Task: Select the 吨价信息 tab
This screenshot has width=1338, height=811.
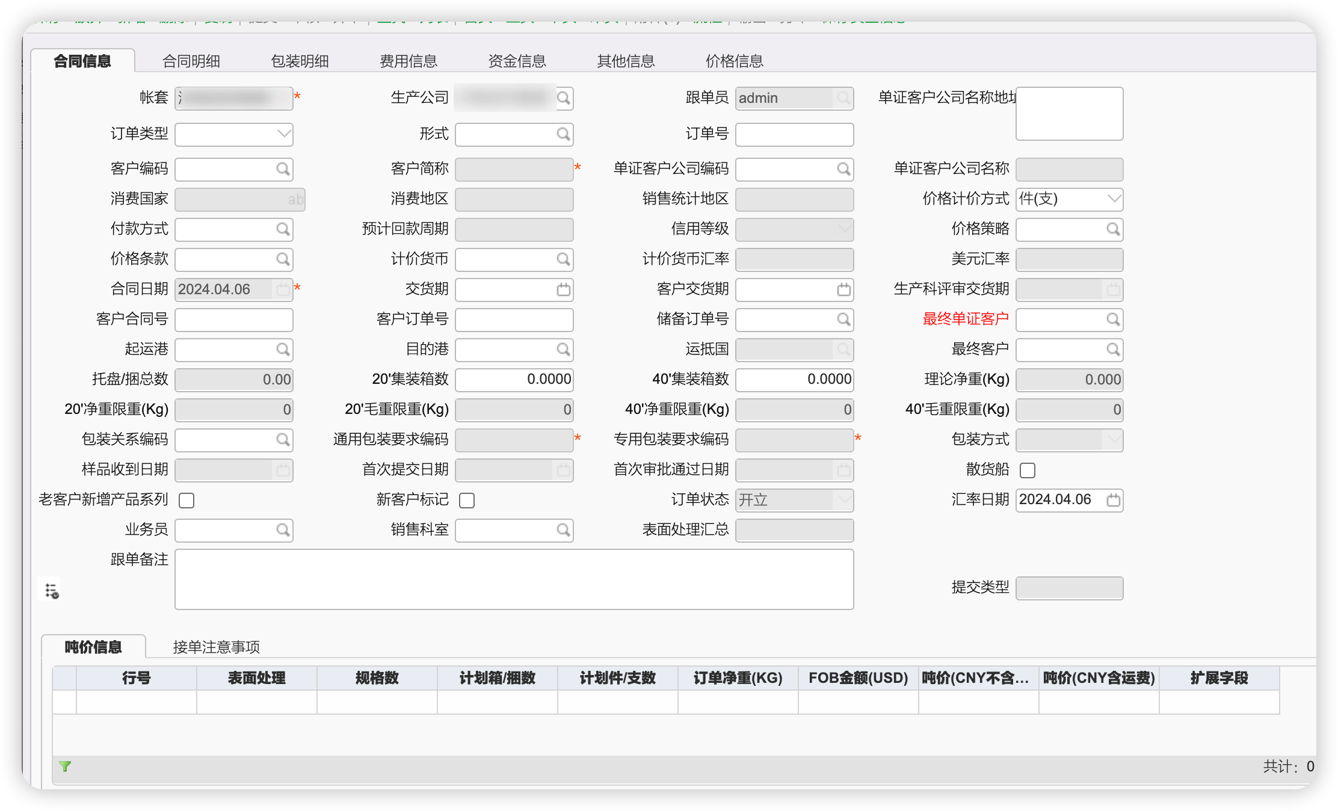Action: point(93,647)
